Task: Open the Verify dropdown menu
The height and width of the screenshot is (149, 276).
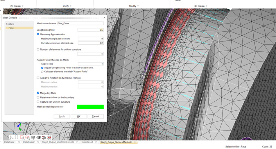Action: tap(68, 6)
